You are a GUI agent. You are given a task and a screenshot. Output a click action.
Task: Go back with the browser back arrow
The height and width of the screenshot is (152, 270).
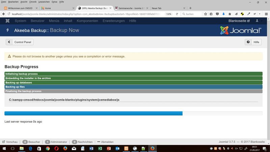click(4, 14)
